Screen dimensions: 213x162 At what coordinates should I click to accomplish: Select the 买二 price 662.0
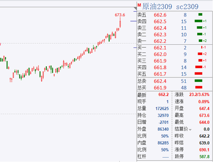click(160, 54)
